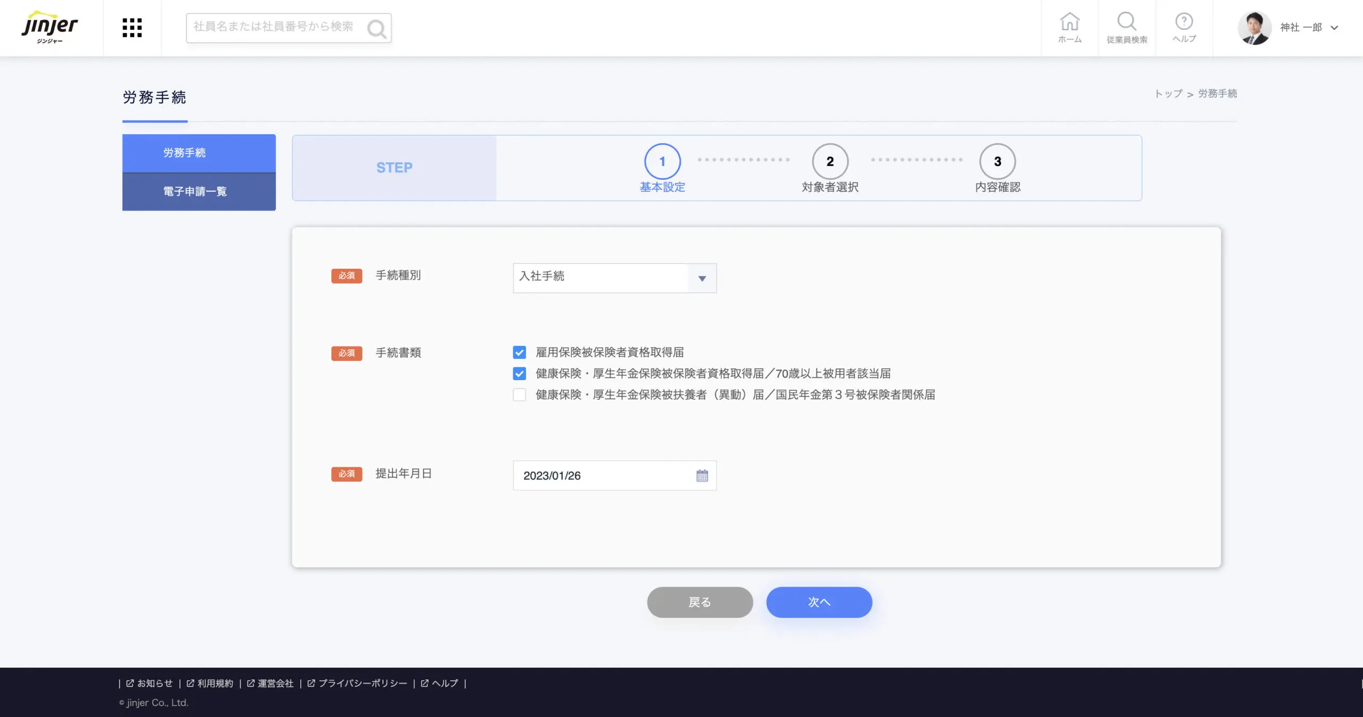This screenshot has width=1363, height=717.
Task: Click the user avatar photo
Action: coord(1254,28)
